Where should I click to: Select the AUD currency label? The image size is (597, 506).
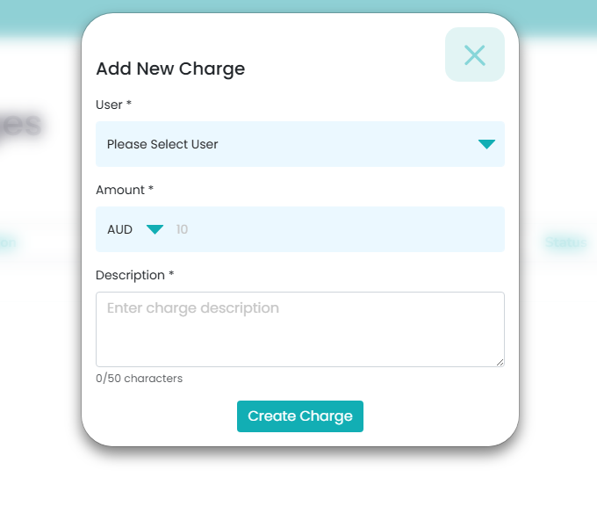point(119,229)
